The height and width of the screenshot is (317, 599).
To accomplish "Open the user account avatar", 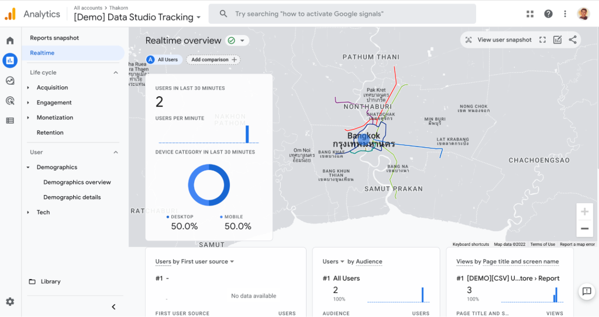I will (x=583, y=14).
